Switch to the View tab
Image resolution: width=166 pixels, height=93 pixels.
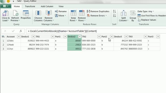61,6
